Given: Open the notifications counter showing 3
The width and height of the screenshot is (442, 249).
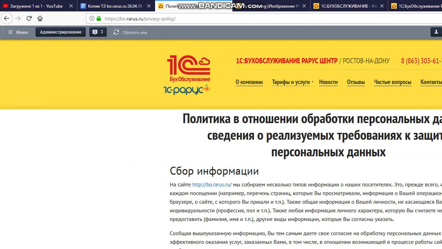Looking at the screenshot, I should (x=98, y=32).
